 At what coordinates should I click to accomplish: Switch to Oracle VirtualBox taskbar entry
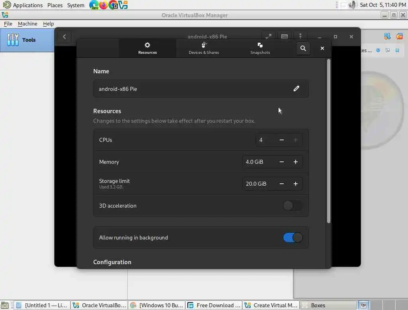pos(99,305)
